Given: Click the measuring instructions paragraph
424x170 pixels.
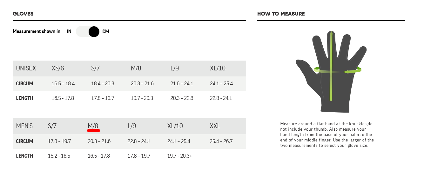Looking at the screenshot, I should [x=327, y=134].
